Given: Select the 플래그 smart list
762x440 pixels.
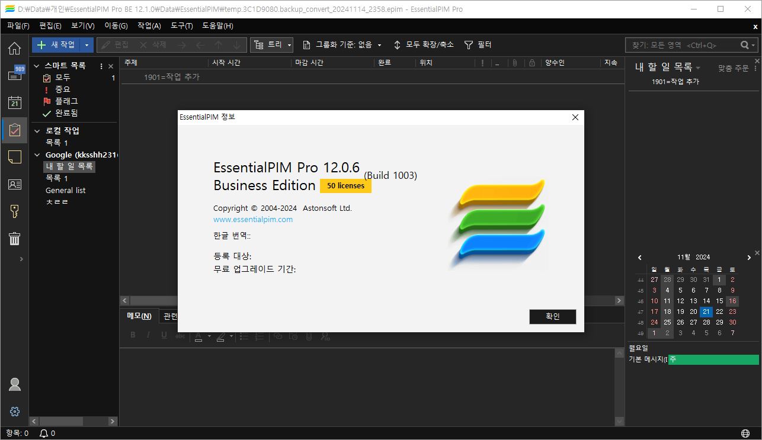Looking at the screenshot, I should 66,101.
